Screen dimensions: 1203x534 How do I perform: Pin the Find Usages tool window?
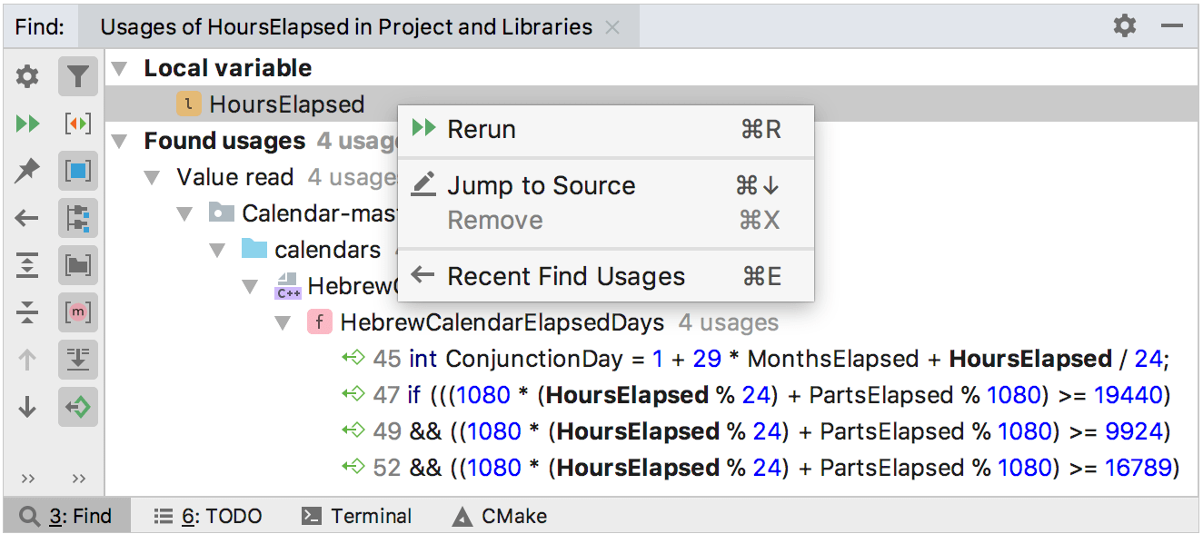[26, 171]
